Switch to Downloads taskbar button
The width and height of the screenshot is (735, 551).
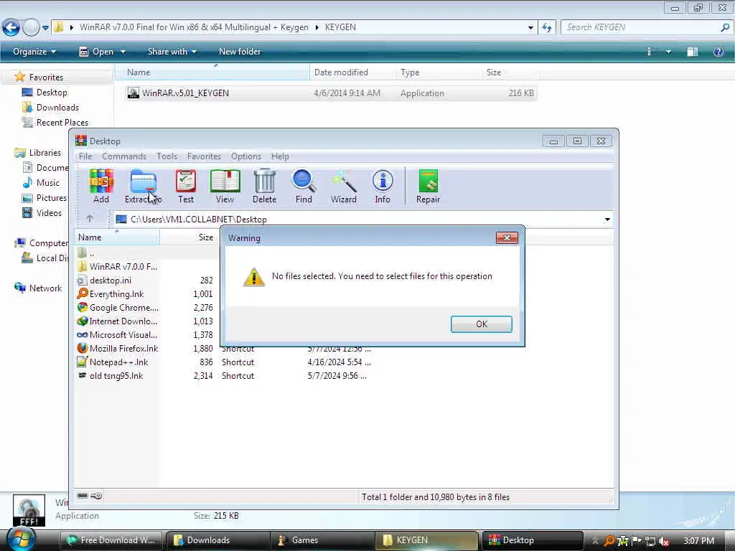217,540
